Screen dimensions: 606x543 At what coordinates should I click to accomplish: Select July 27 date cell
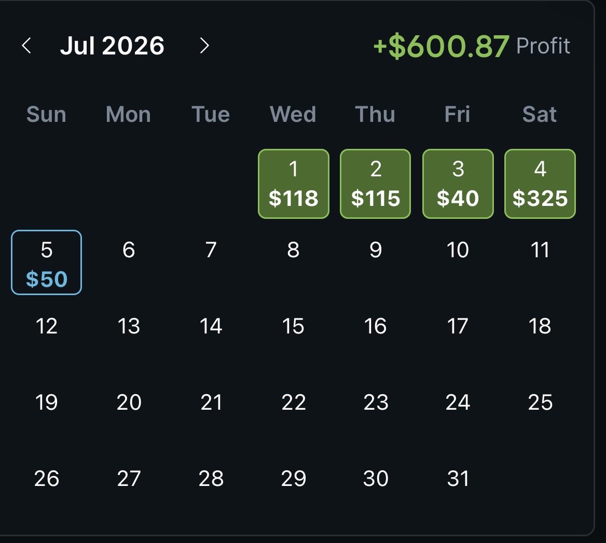(x=129, y=479)
